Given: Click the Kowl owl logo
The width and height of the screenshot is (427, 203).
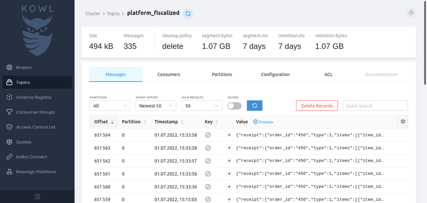Looking at the screenshot, I should point(37,30).
